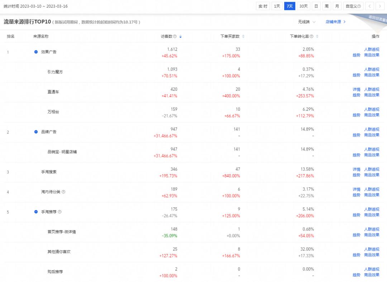Sort the table by 访客数 descending
Screen dimensions: 387x282
coord(181,36)
